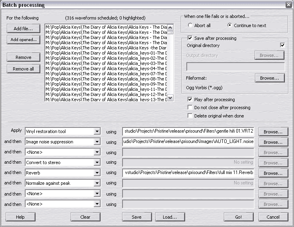Image resolution: width=294 pixels, height=227 pixels.
Task: Select the alicia_keys-08 file entry
Action: [106, 79]
